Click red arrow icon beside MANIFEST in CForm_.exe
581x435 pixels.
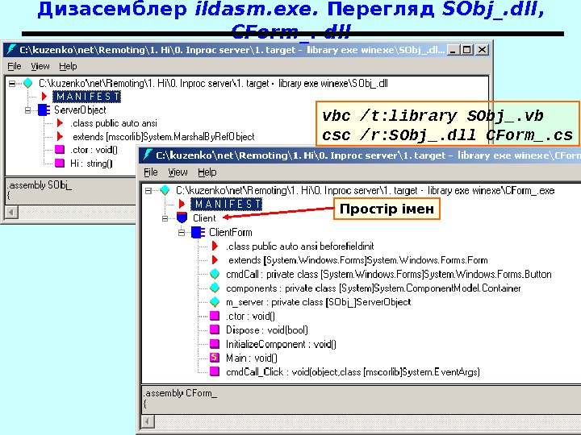[x=182, y=204]
